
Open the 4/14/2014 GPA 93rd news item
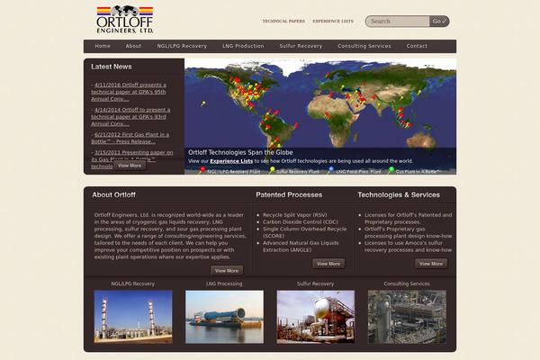(x=130, y=117)
